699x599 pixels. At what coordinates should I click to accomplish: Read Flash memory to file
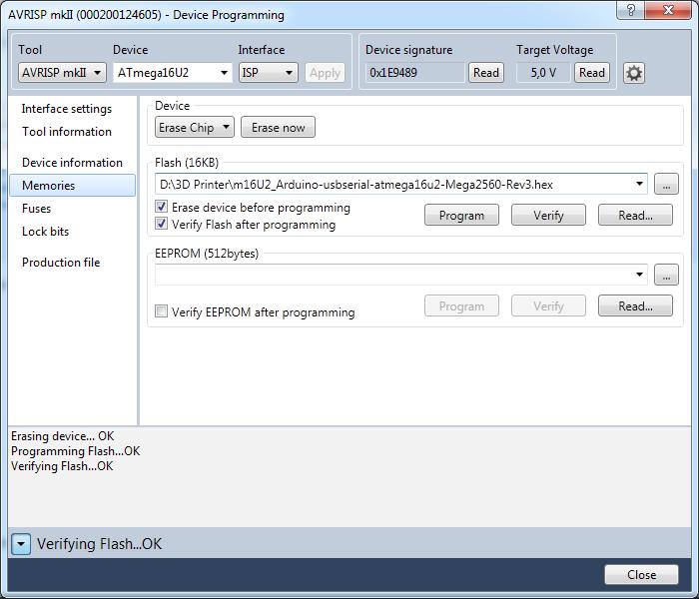(x=635, y=216)
